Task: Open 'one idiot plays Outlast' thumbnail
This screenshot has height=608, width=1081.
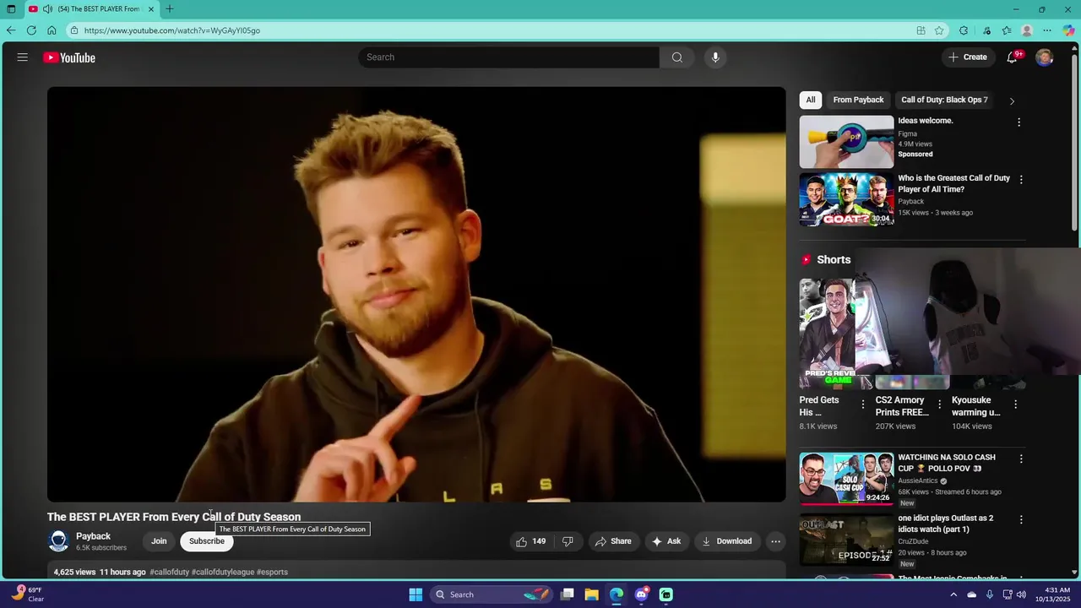Action: pyautogui.click(x=846, y=539)
